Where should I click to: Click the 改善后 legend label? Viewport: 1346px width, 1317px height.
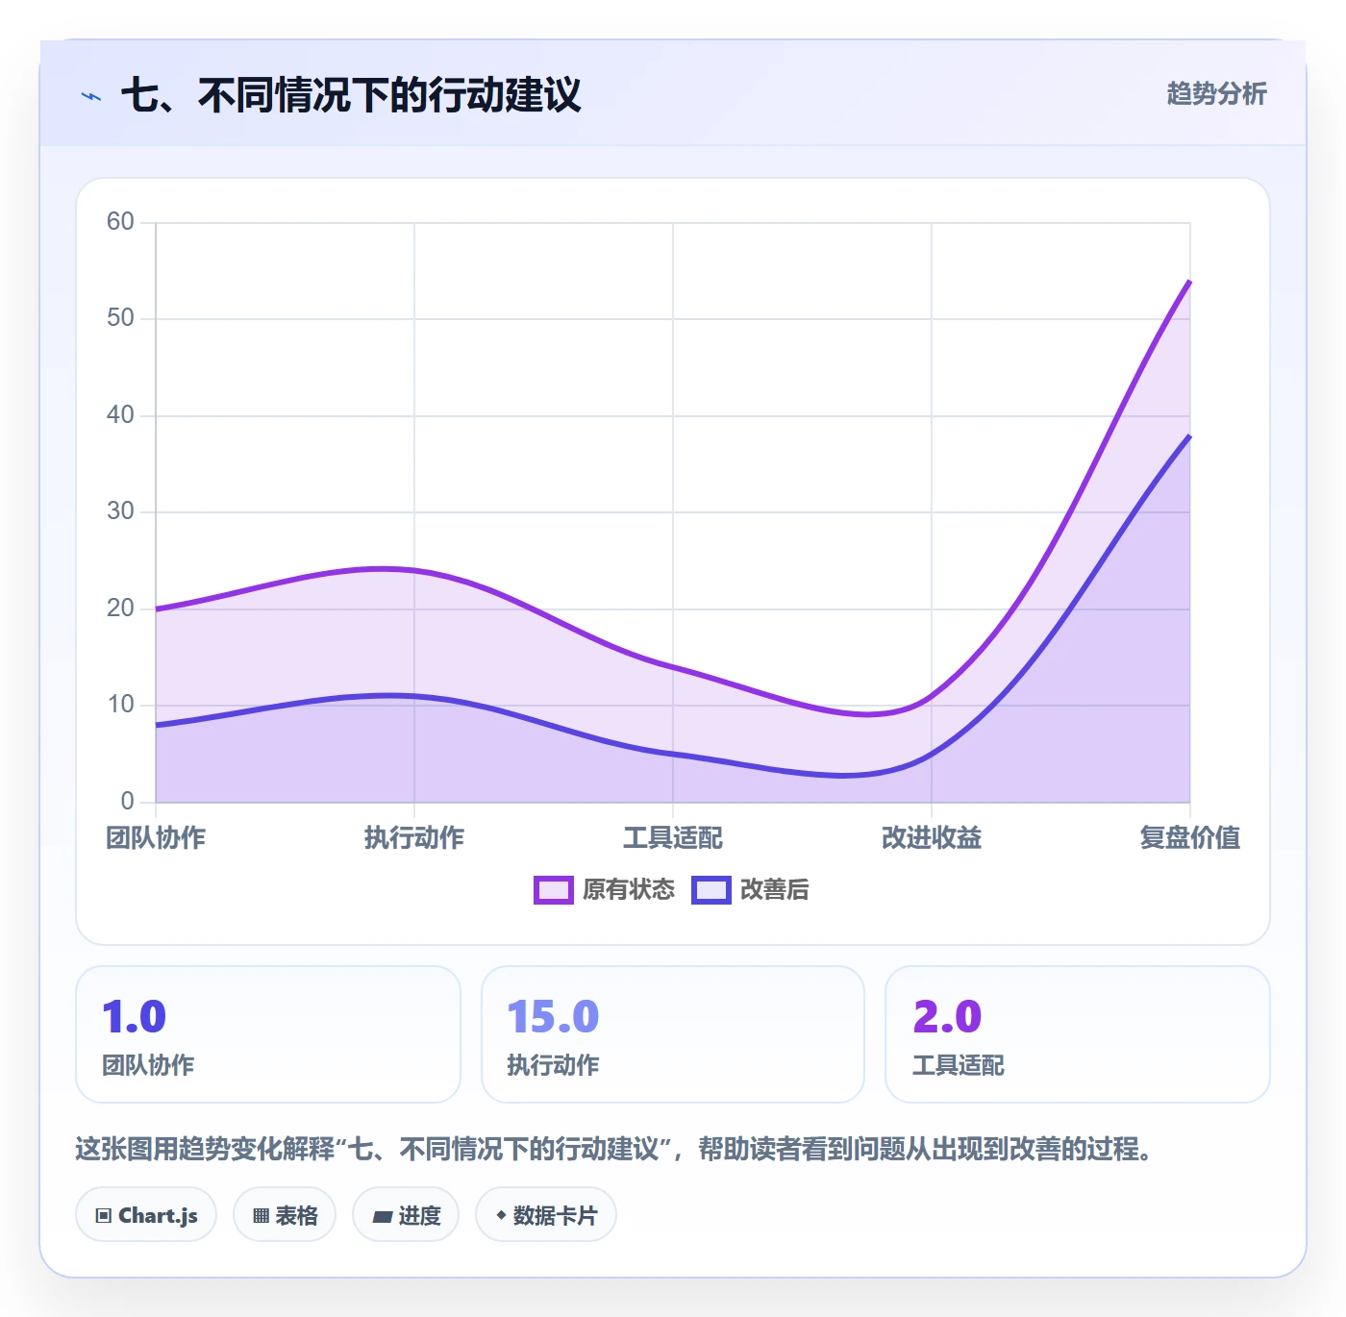(774, 890)
